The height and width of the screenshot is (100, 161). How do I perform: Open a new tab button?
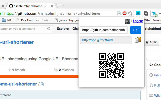(60, 6)
